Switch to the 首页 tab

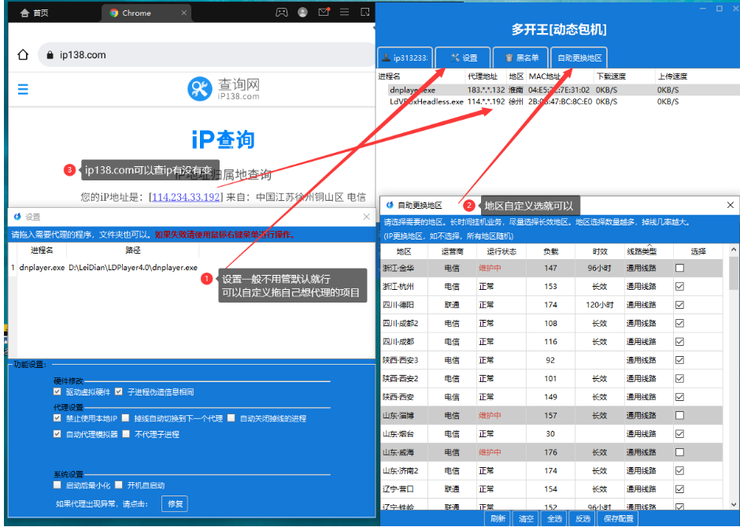tap(34, 13)
